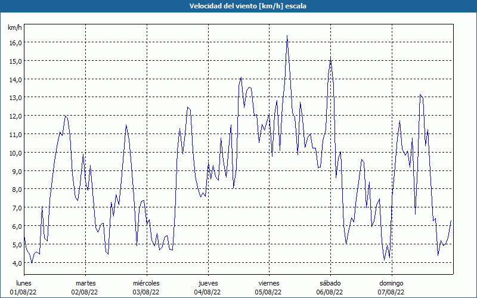
Task: Click the 10,0 y-axis value
Action: pyautogui.click(x=16, y=153)
